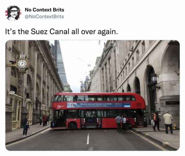Click the white centre lane marking

click(x=88, y=139)
